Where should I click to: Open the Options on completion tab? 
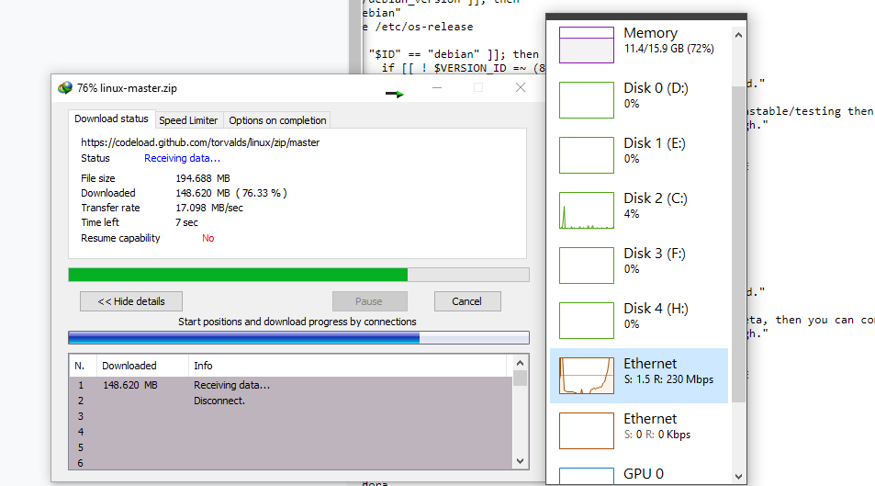277,120
